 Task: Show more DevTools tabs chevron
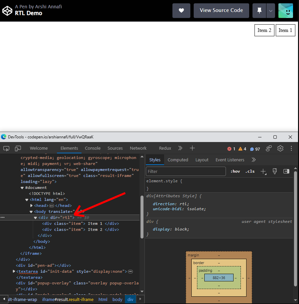(180, 148)
